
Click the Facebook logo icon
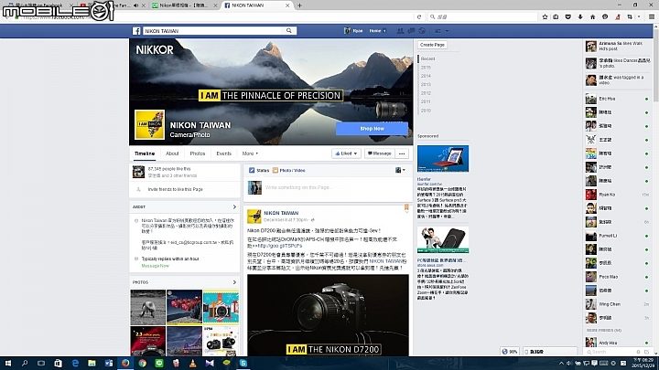coord(136,31)
